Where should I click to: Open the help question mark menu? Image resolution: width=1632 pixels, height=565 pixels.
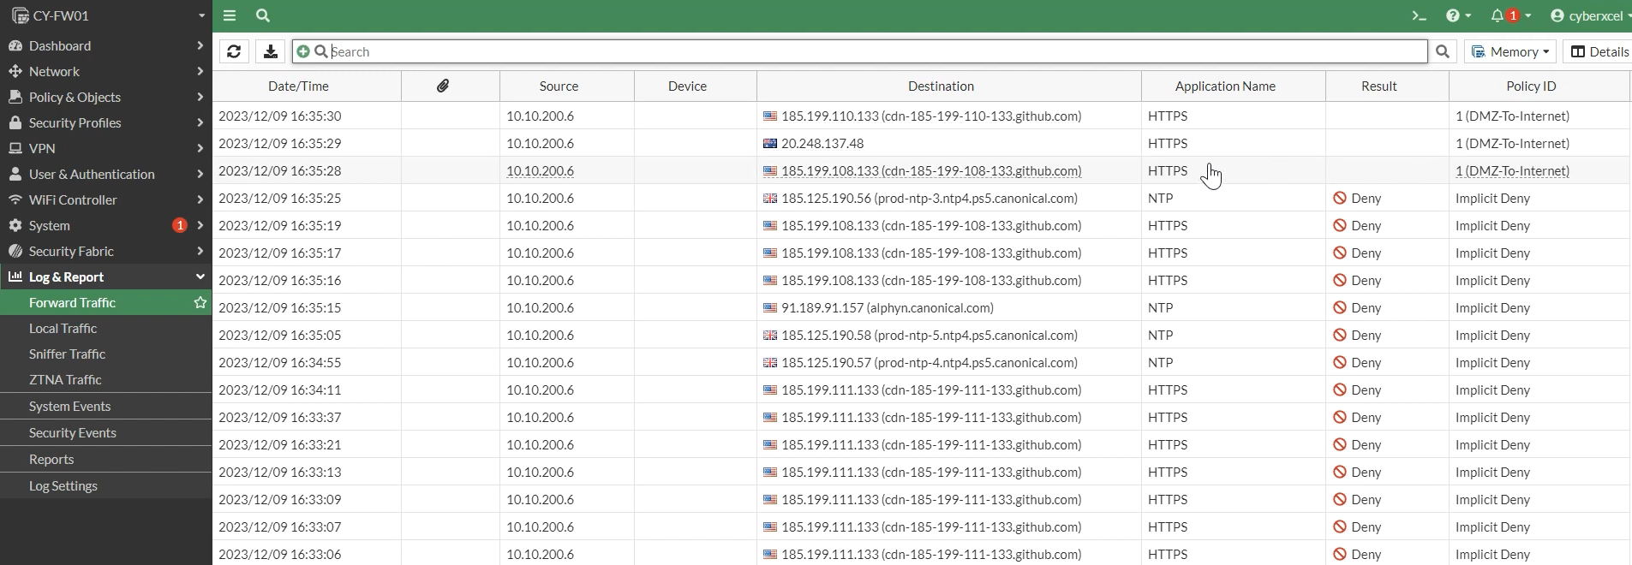pos(1458,15)
